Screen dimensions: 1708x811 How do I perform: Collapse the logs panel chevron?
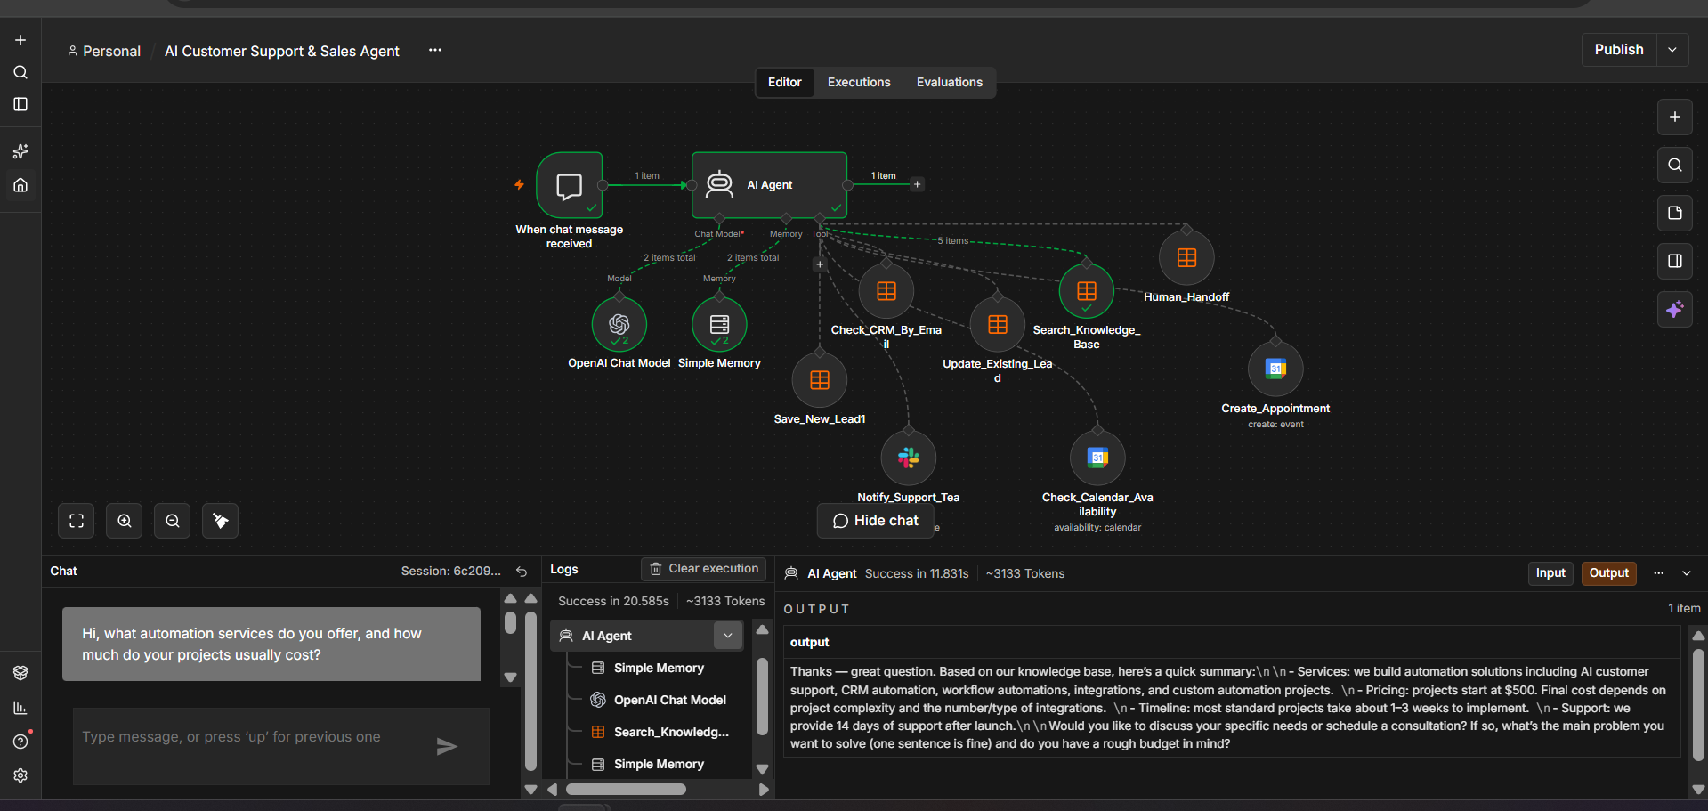(1686, 573)
